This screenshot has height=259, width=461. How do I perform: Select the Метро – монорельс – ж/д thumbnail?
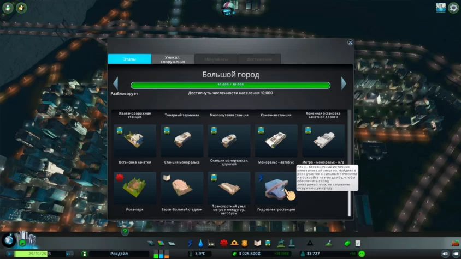(x=323, y=140)
